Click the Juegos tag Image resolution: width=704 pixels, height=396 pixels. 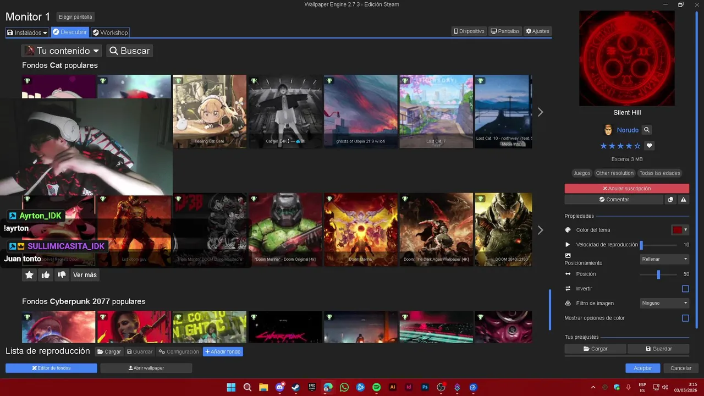[581, 173]
